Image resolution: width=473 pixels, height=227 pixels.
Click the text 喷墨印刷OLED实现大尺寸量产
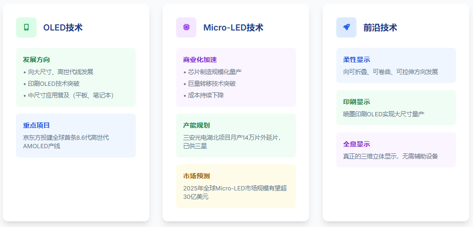pyautogui.click(x=384, y=114)
